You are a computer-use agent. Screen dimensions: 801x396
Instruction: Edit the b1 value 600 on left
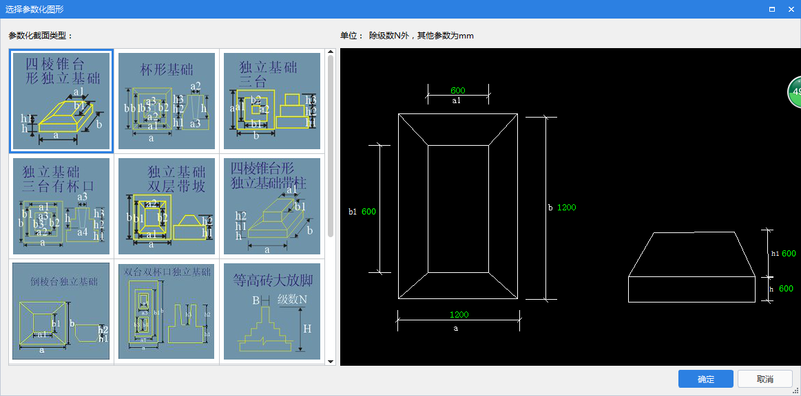(369, 212)
